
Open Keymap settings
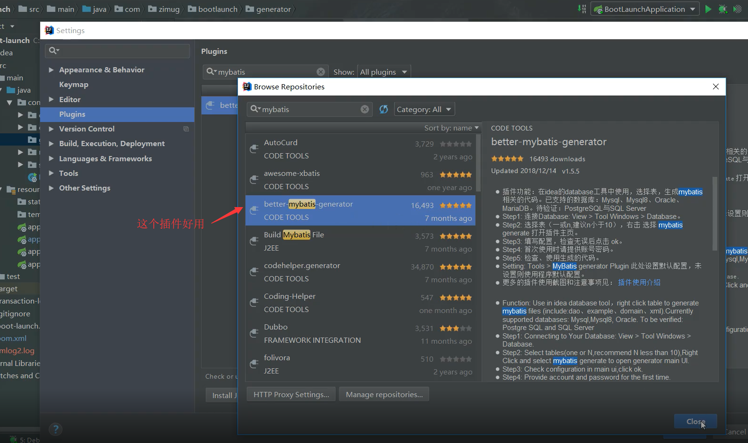(73, 84)
